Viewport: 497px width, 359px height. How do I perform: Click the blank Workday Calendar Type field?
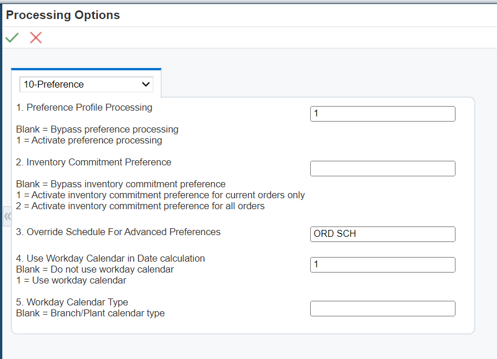(382, 308)
